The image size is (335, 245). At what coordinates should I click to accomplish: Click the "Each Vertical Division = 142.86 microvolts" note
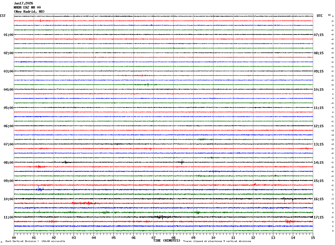pos(35,241)
